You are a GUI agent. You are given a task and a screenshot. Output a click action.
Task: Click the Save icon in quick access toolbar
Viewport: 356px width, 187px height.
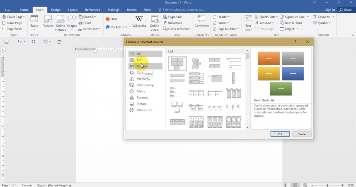point(6,42)
